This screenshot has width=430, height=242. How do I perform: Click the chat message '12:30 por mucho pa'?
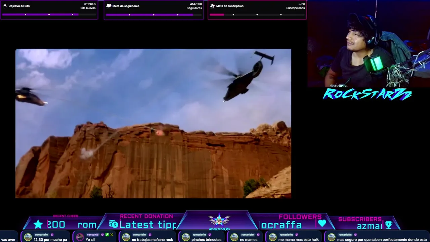50,240
